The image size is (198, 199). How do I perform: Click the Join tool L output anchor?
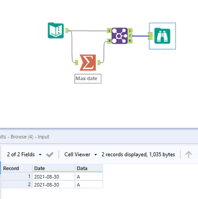(x=131, y=30)
